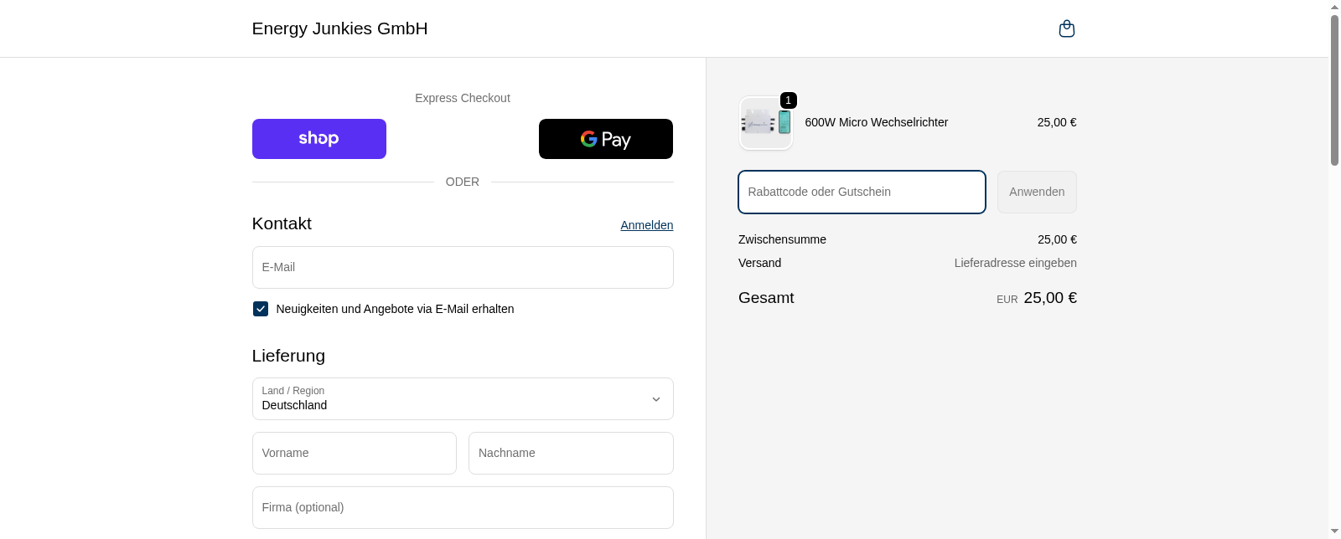
Task: Click the Google G logo in the pay button
Action: pyautogui.click(x=588, y=139)
